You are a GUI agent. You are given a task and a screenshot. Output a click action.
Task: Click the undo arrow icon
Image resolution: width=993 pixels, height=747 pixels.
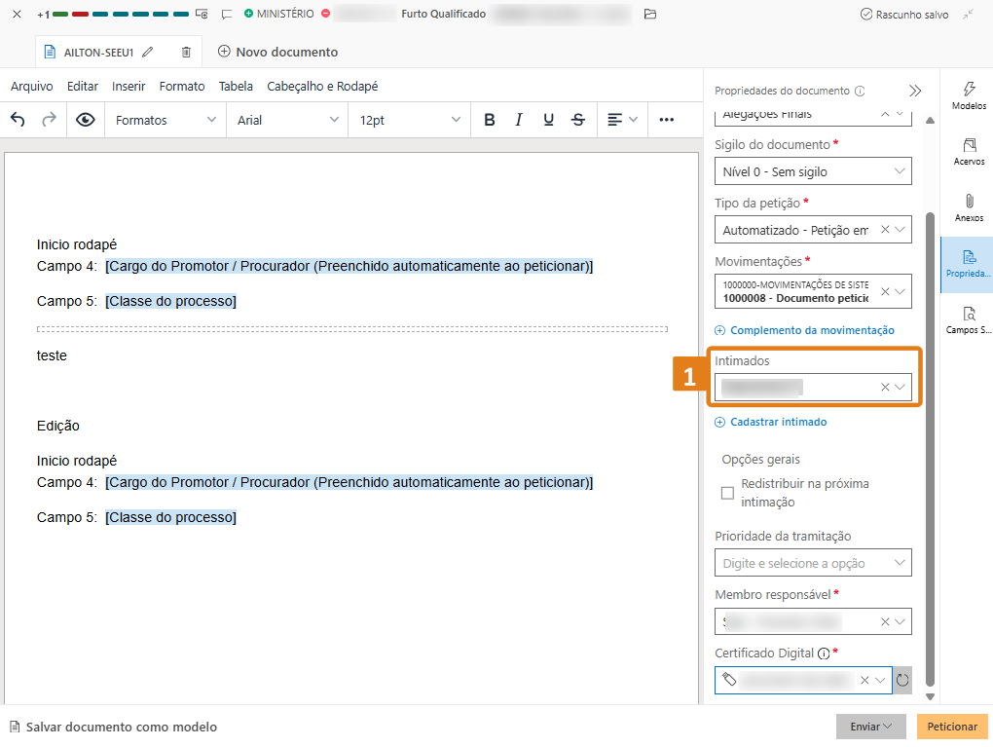tap(18, 120)
